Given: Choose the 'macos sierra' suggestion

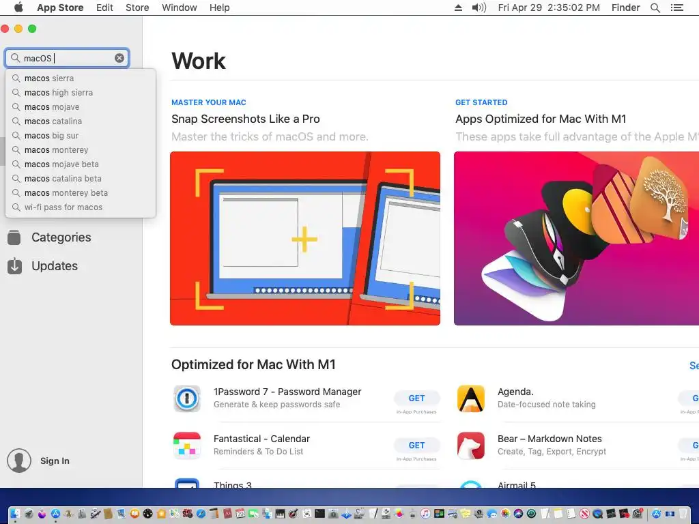Looking at the screenshot, I should [81, 78].
